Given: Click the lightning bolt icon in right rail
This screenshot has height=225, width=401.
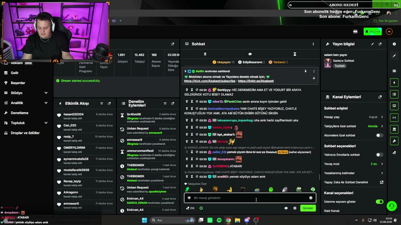Looking at the screenshot, I should [x=394, y=83].
